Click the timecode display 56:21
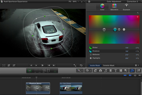This screenshot has width=142, height=95. (x=42, y=70)
